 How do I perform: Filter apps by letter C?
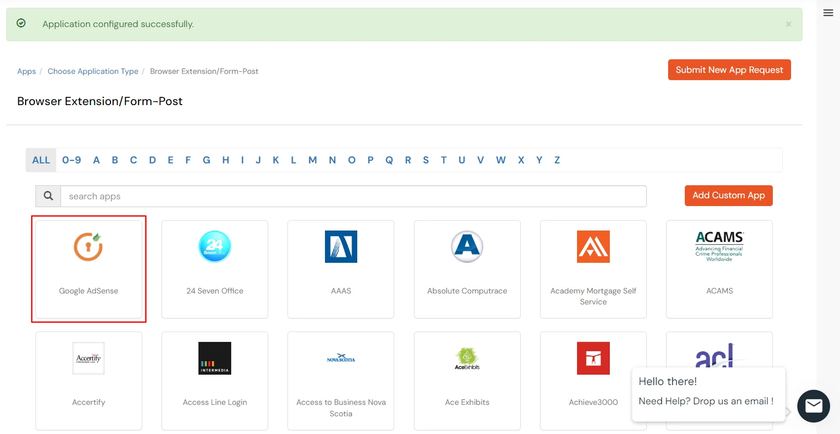coord(134,160)
